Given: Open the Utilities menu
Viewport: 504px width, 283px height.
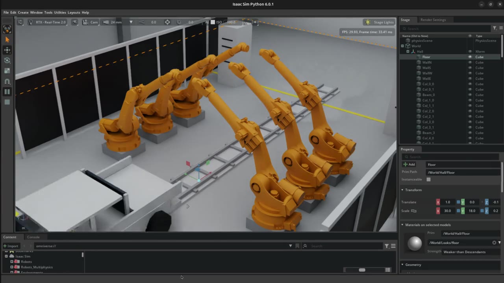Looking at the screenshot, I should pyautogui.click(x=60, y=12).
